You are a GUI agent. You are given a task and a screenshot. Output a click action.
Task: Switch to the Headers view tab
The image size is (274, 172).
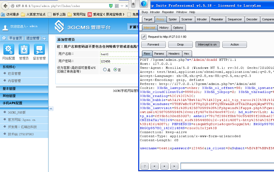pyautogui.click(x=174, y=54)
